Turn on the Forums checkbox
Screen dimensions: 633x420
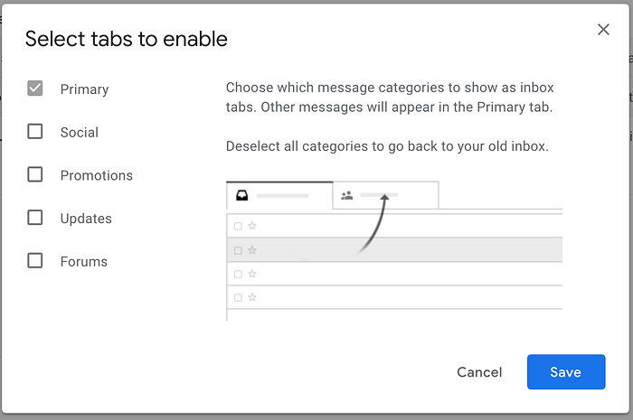pos(35,261)
